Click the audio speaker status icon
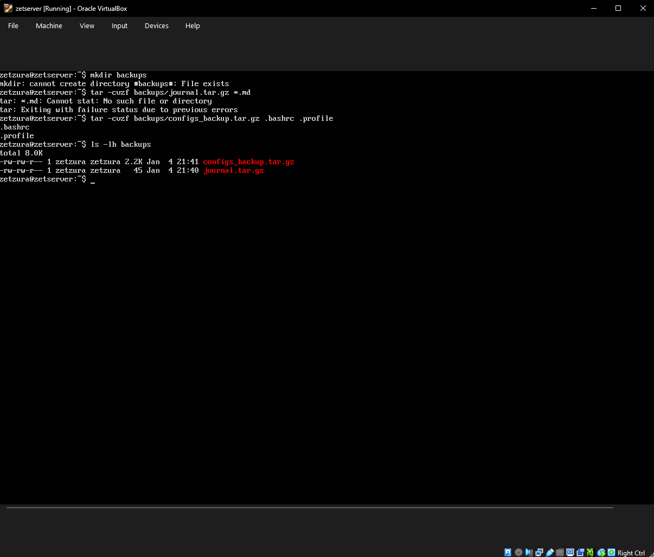The width and height of the screenshot is (654, 557). pos(529,553)
